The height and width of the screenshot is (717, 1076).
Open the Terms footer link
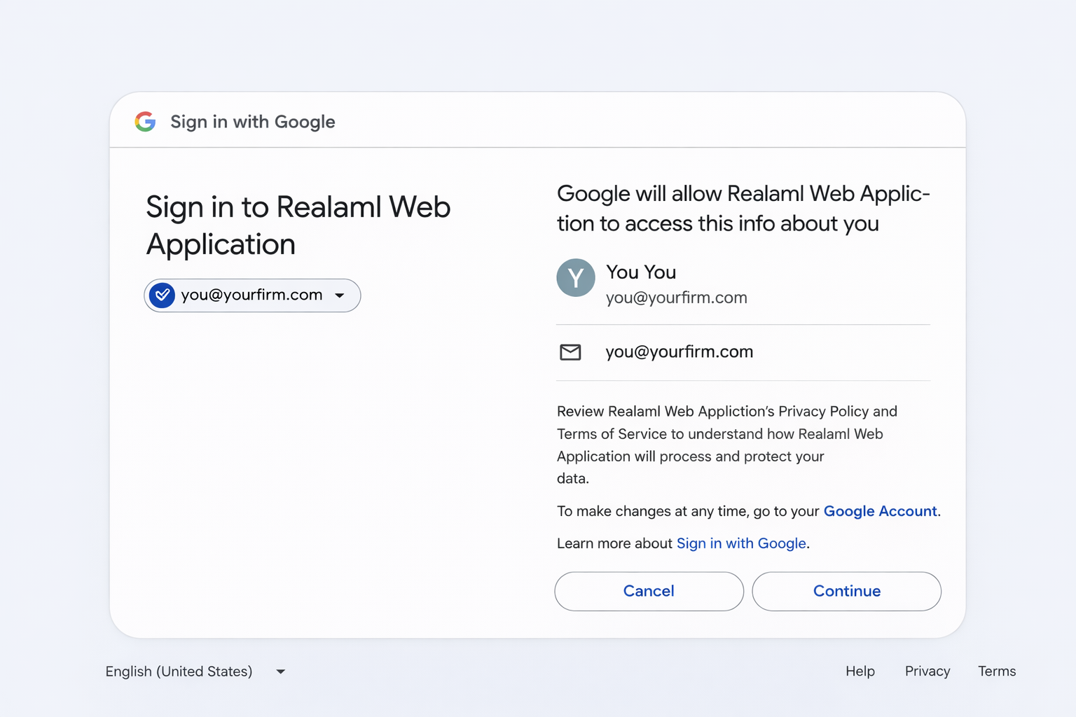point(996,671)
